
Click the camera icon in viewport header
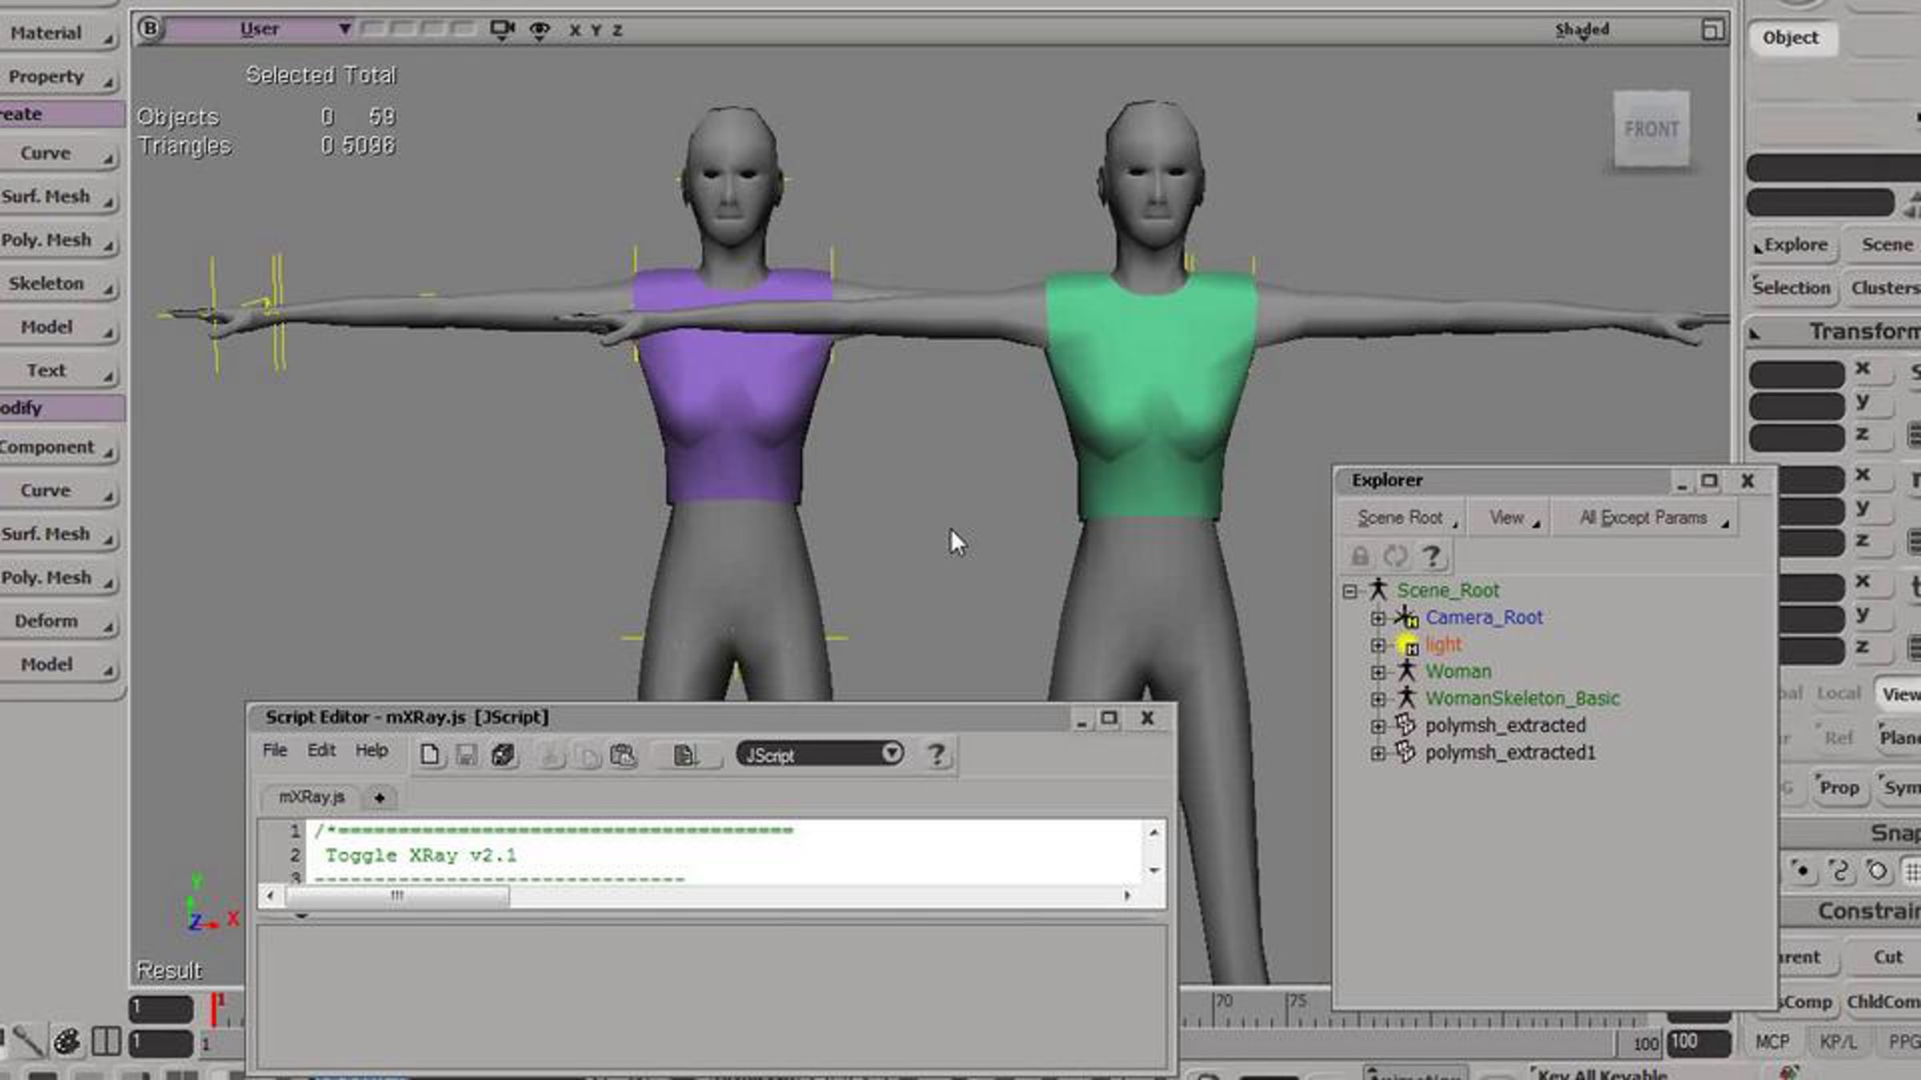[502, 30]
